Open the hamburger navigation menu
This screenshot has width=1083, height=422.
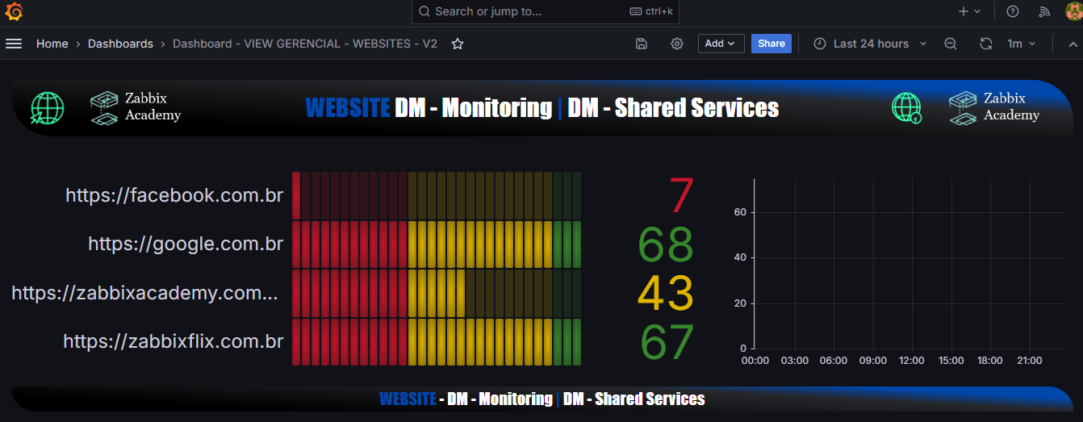(14, 44)
